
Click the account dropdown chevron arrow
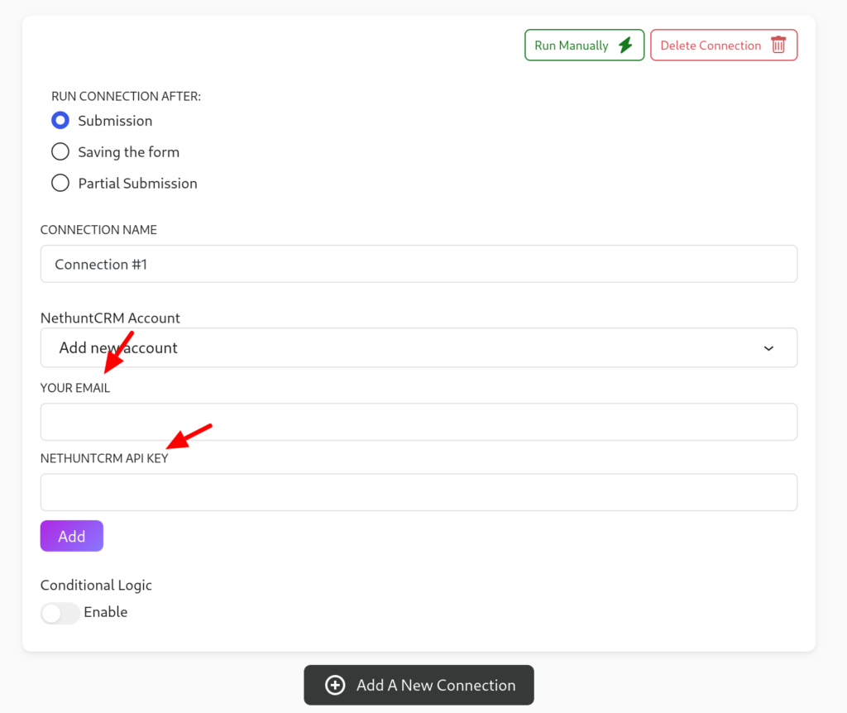click(768, 348)
